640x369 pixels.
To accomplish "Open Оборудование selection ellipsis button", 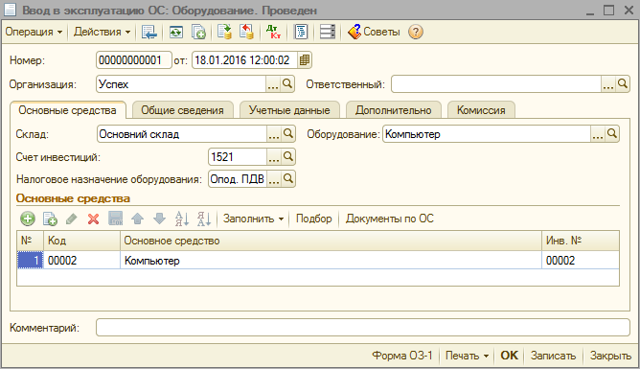I will point(598,134).
